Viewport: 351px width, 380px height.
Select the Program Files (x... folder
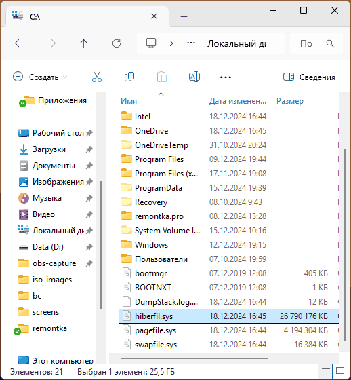click(x=160, y=174)
